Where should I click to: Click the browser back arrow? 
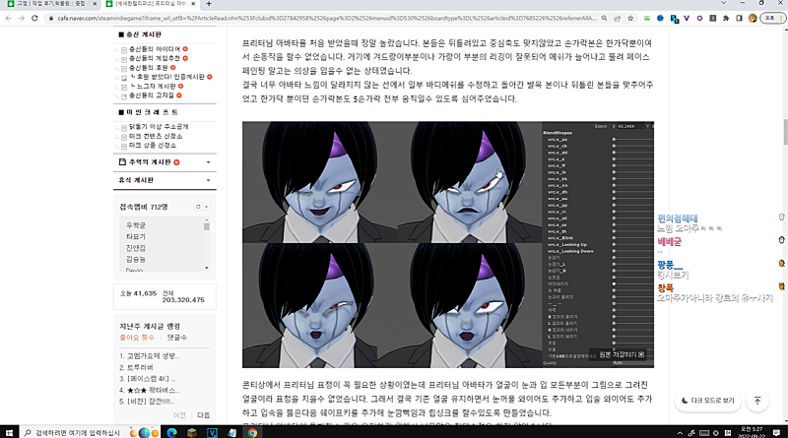tap(9, 17)
